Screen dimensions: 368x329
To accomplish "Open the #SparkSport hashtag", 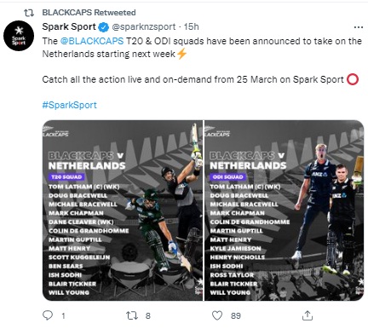I will tap(70, 105).
